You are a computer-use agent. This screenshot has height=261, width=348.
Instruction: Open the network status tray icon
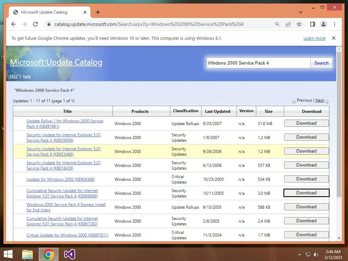click(x=308, y=255)
